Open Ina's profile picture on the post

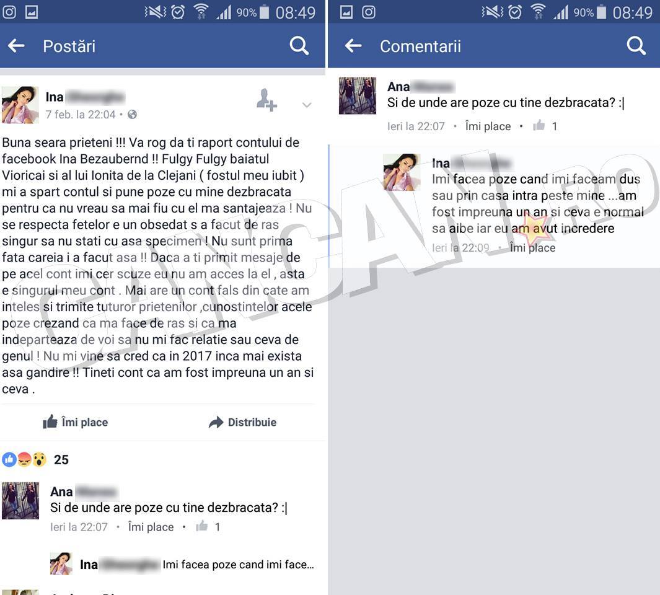pos(20,105)
